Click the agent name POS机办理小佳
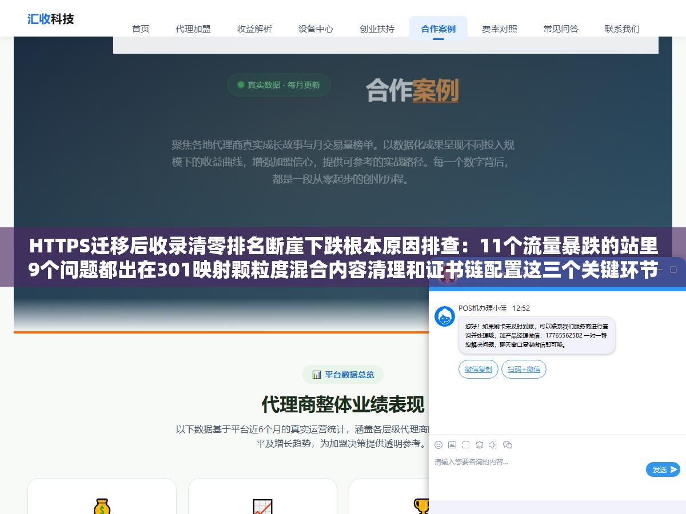The image size is (686, 514). click(482, 308)
